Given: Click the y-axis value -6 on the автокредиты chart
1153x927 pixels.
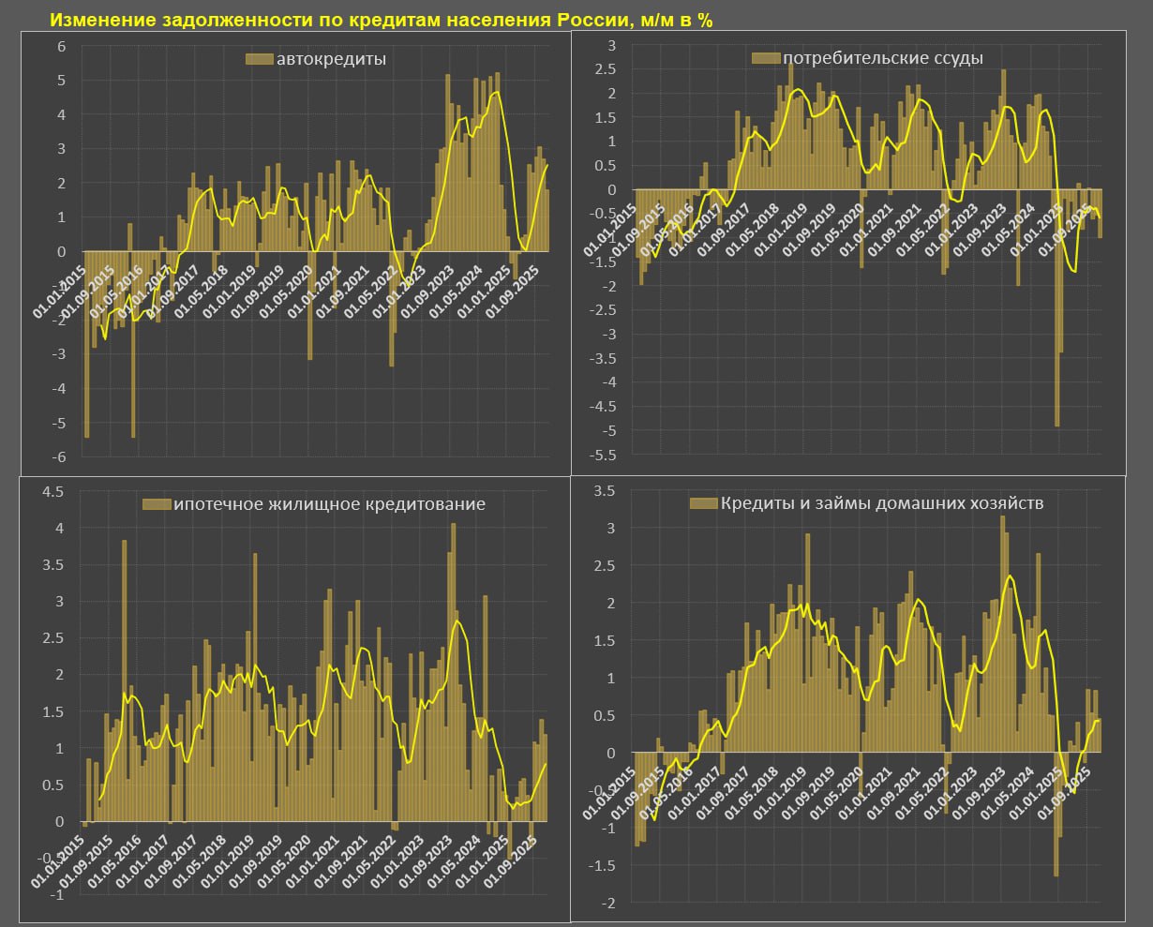Looking at the screenshot, I should tap(59, 456).
